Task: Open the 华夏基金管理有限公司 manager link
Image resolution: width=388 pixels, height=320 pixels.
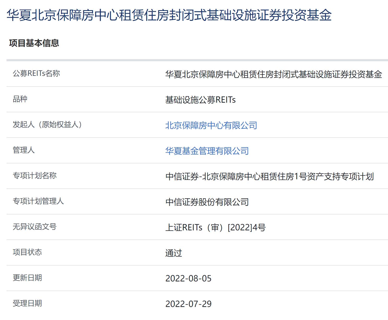Action: 207,151
